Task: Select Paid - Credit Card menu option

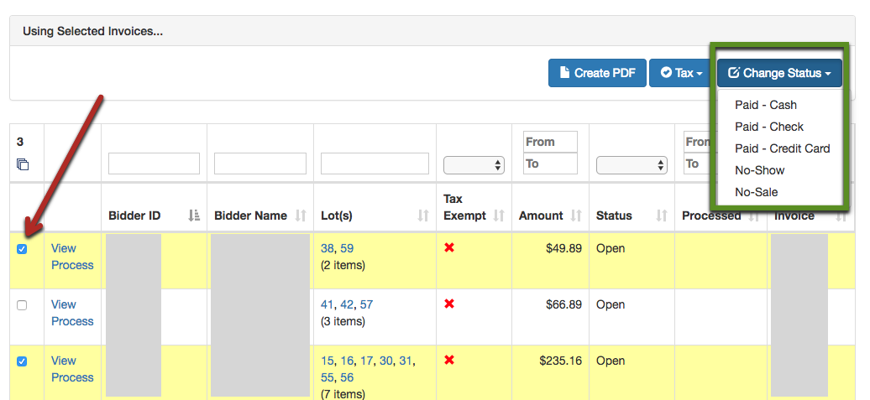Action: pyautogui.click(x=782, y=148)
